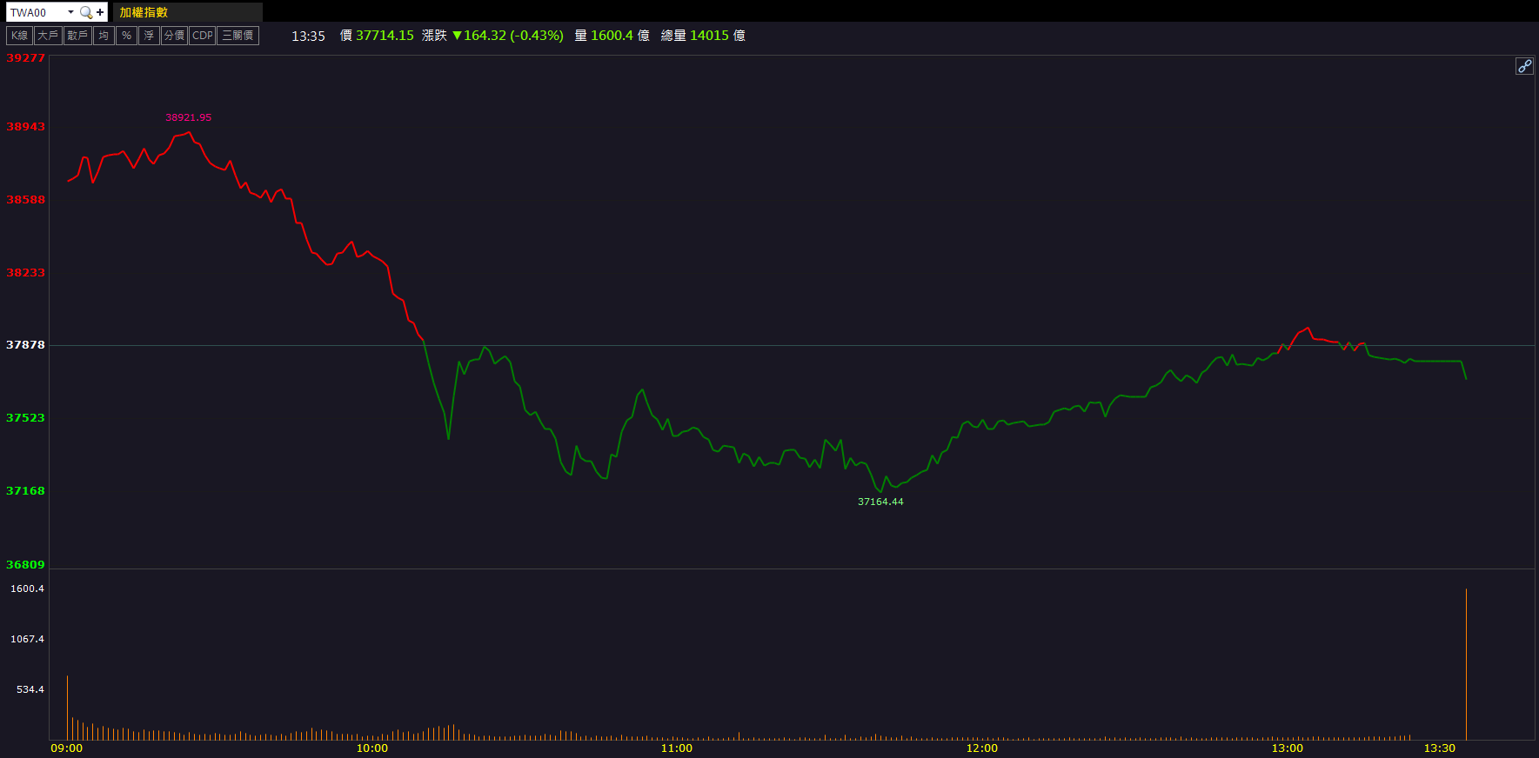Click the 13:30 time axis label

[x=1440, y=748]
